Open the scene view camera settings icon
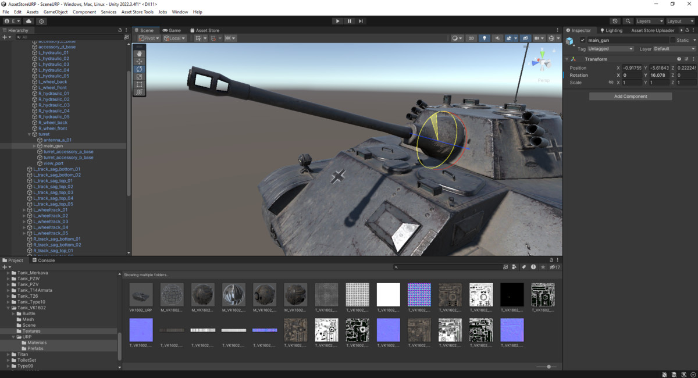 pos(538,38)
